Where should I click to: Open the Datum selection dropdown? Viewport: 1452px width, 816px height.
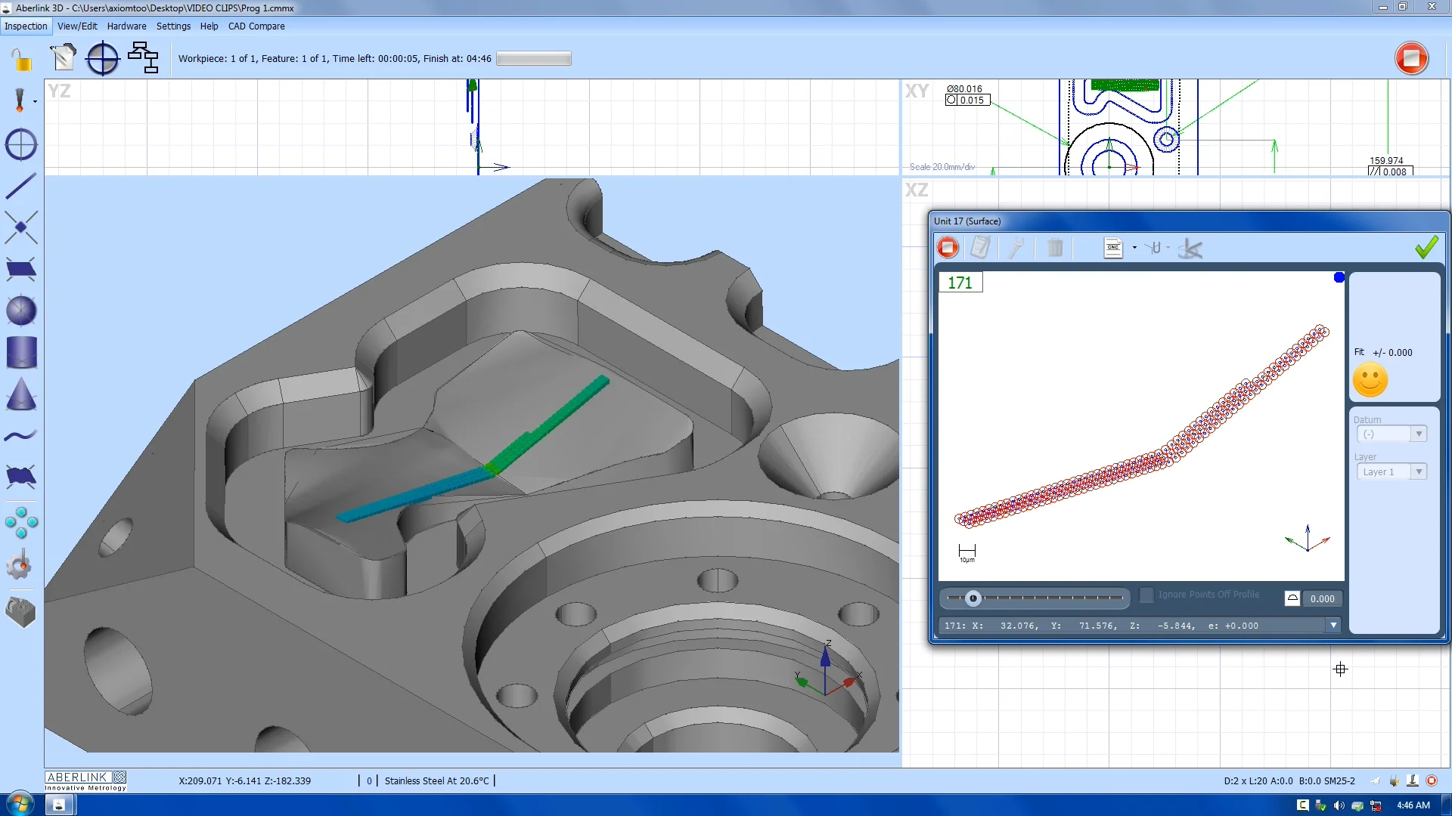(1419, 434)
